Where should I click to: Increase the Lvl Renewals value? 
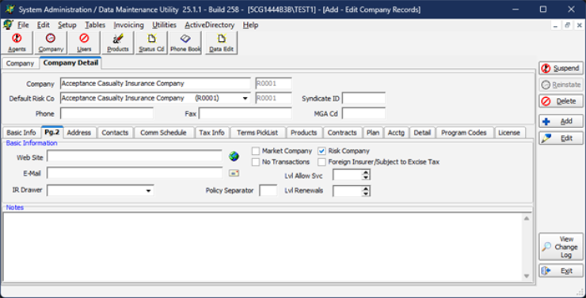pyautogui.click(x=366, y=189)
